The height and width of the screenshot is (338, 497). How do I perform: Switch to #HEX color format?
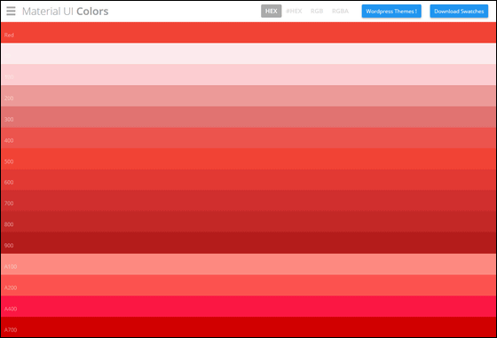(x=294, y=11)
